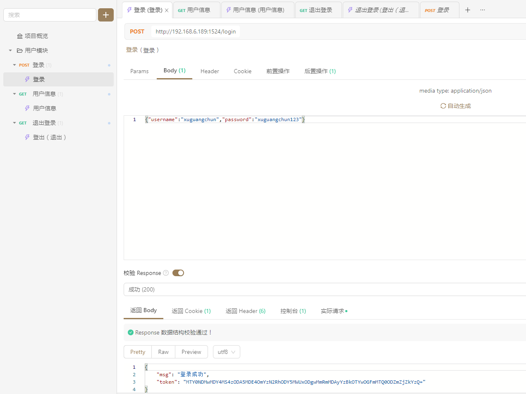Select the lightning icon of 登出（退出） case
Screen dimensions: 526x394
27,137
